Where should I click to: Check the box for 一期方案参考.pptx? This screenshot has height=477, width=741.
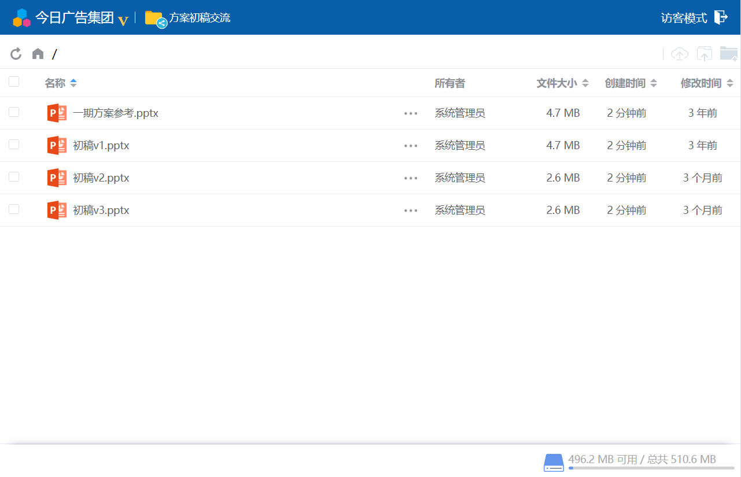(x=14, y=112)
